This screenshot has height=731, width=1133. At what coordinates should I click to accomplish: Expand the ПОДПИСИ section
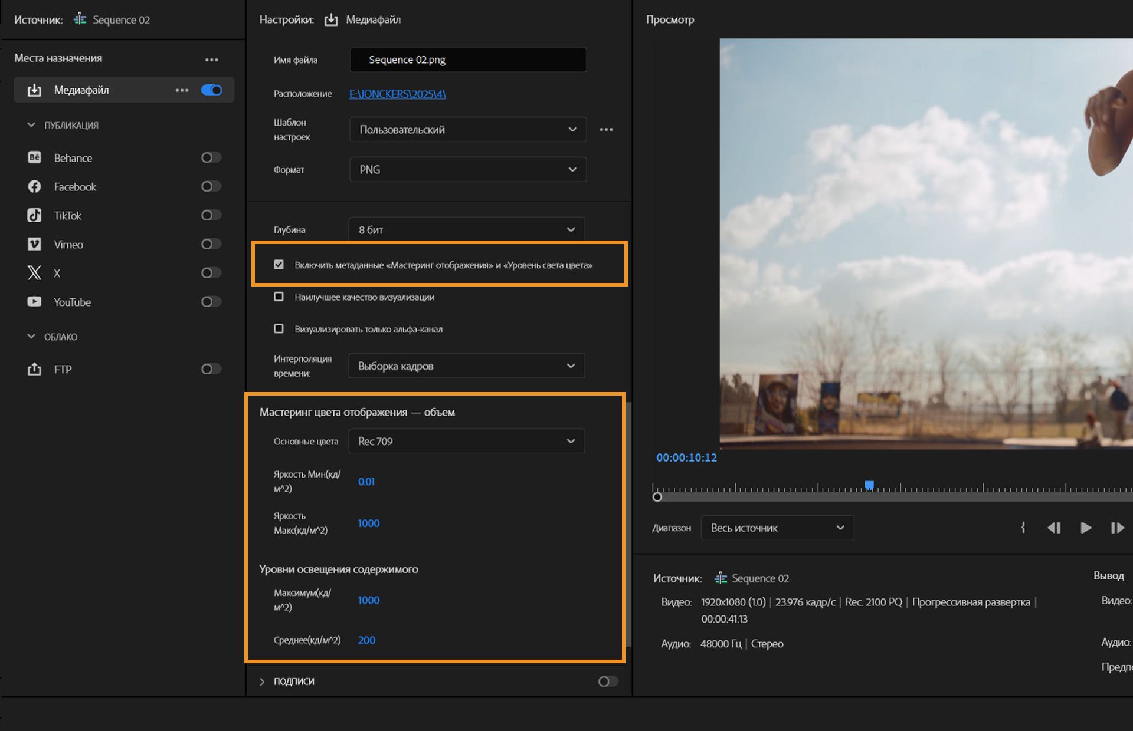(x=262, y=681)
